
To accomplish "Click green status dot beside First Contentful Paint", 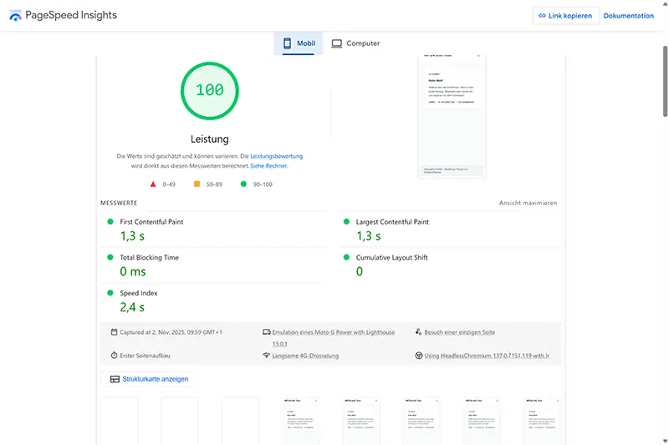I will pos(110,221).
